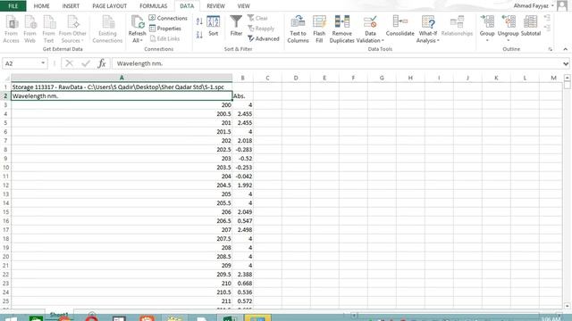This screenshot has height=321, width=572.
Task: Launch Text to Columns
Action: pos(298,29)
